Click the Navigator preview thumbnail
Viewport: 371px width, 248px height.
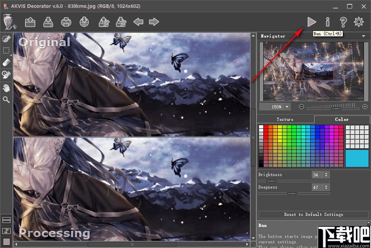click(313, 72)
